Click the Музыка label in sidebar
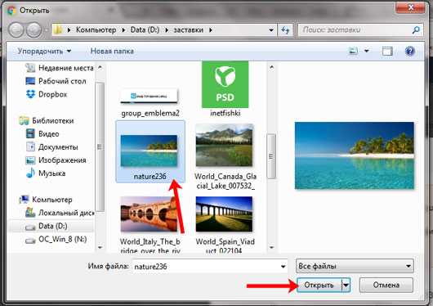Screen dimensions: 433x306 point(52,173)
